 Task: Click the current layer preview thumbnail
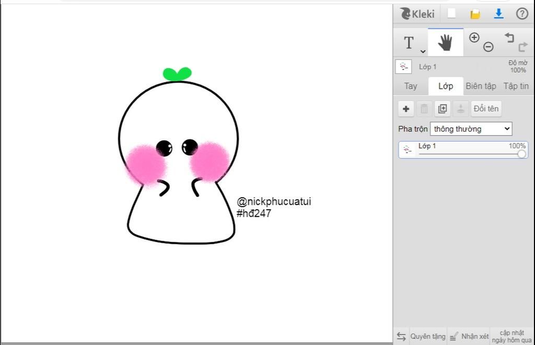[x=403, y=66]
